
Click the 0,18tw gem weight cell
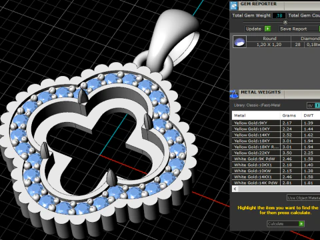313,45
